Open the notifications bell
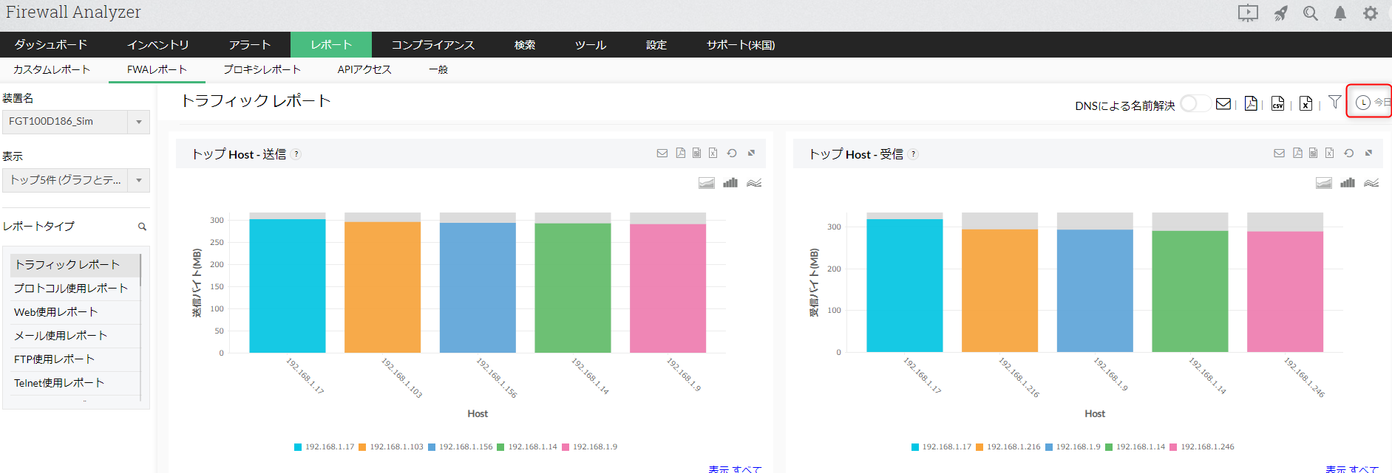Image resolution: width=1392 pixels, height=473 pixels. pyautogui.click(x=1340, y=13)
